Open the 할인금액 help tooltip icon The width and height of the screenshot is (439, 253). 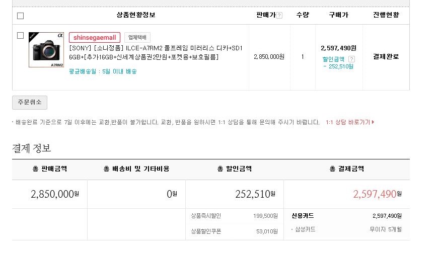point(351,59)
